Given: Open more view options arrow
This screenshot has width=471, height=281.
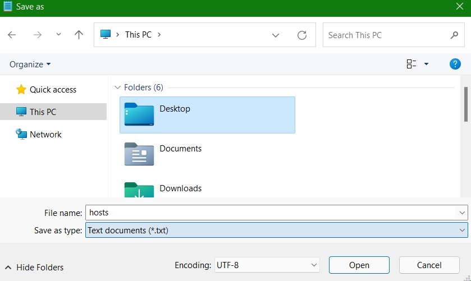Looking at the screenshot, I should [x=426, y=64].
